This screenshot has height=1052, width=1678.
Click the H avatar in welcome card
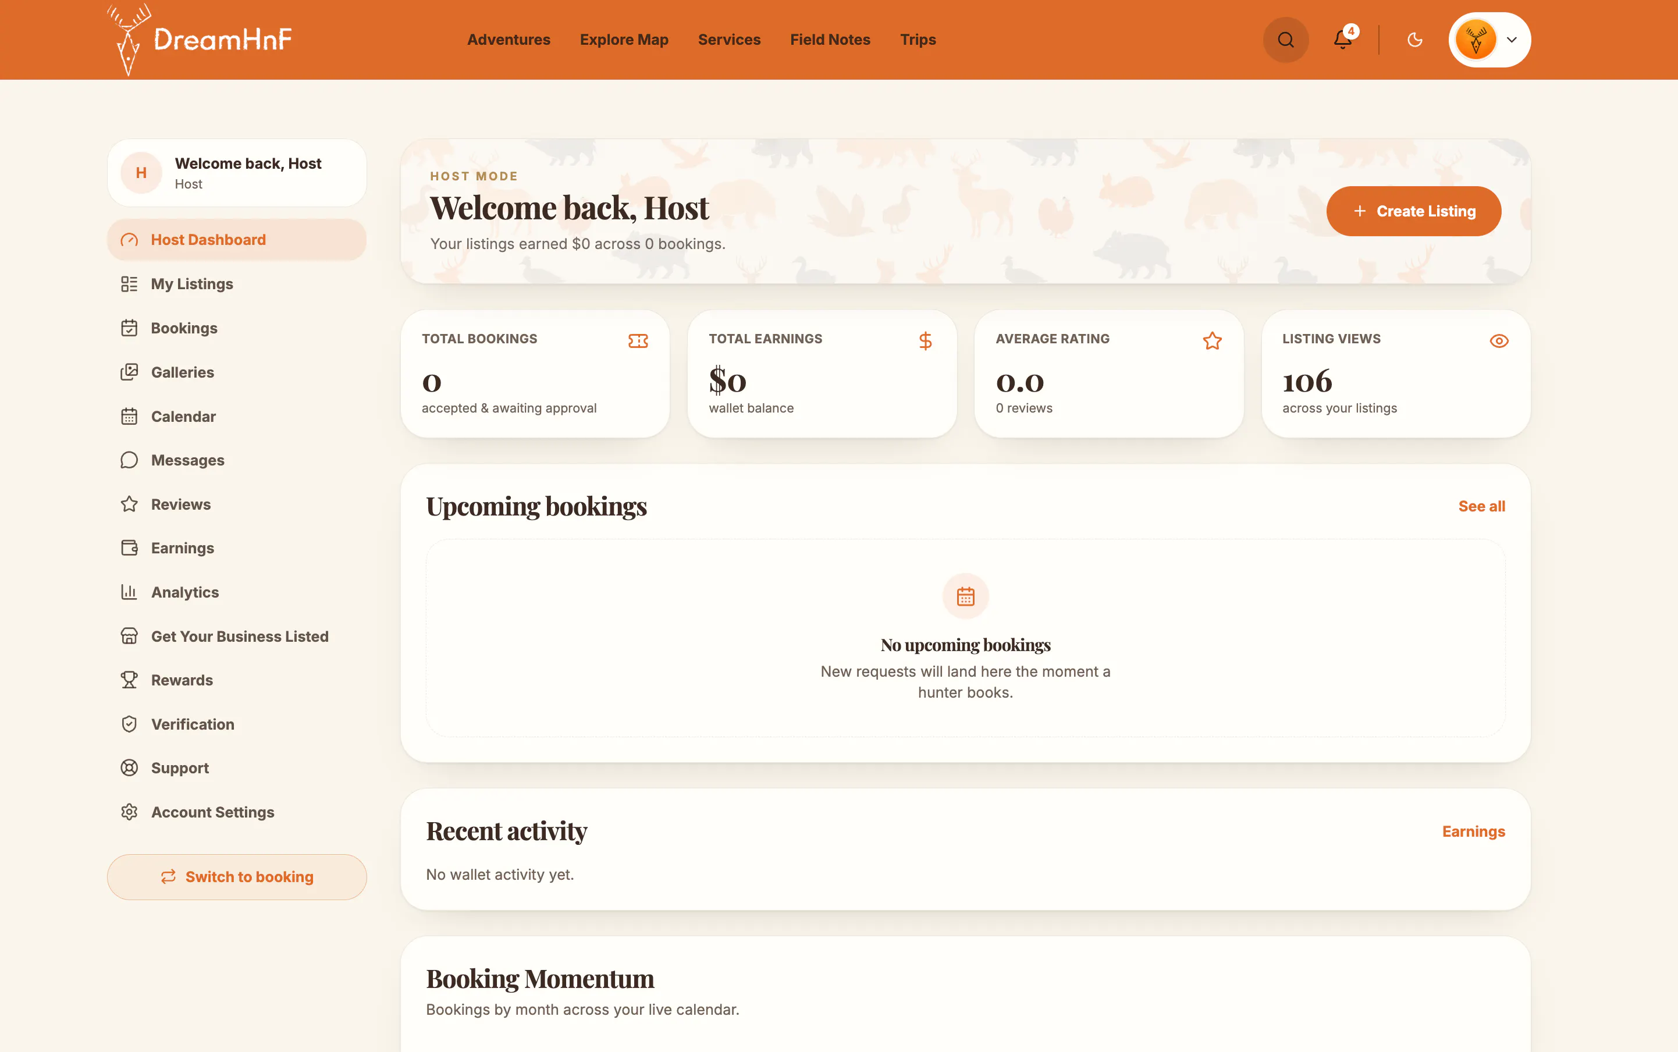[141, 173]
